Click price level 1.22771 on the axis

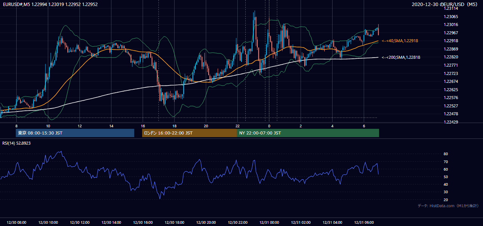coord(451,65)
